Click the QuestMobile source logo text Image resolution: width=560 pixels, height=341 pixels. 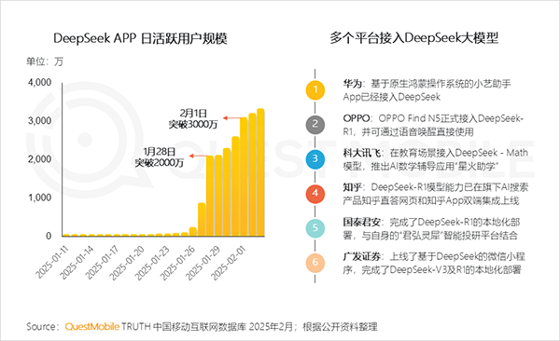click(92, 327)
